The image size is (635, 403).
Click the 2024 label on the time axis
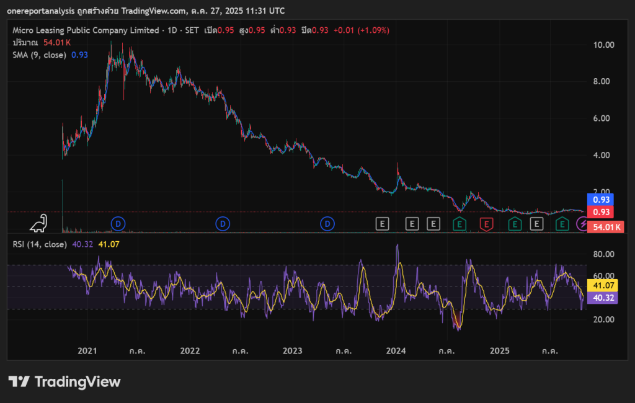pyautogui.click(x=396, y=351)
